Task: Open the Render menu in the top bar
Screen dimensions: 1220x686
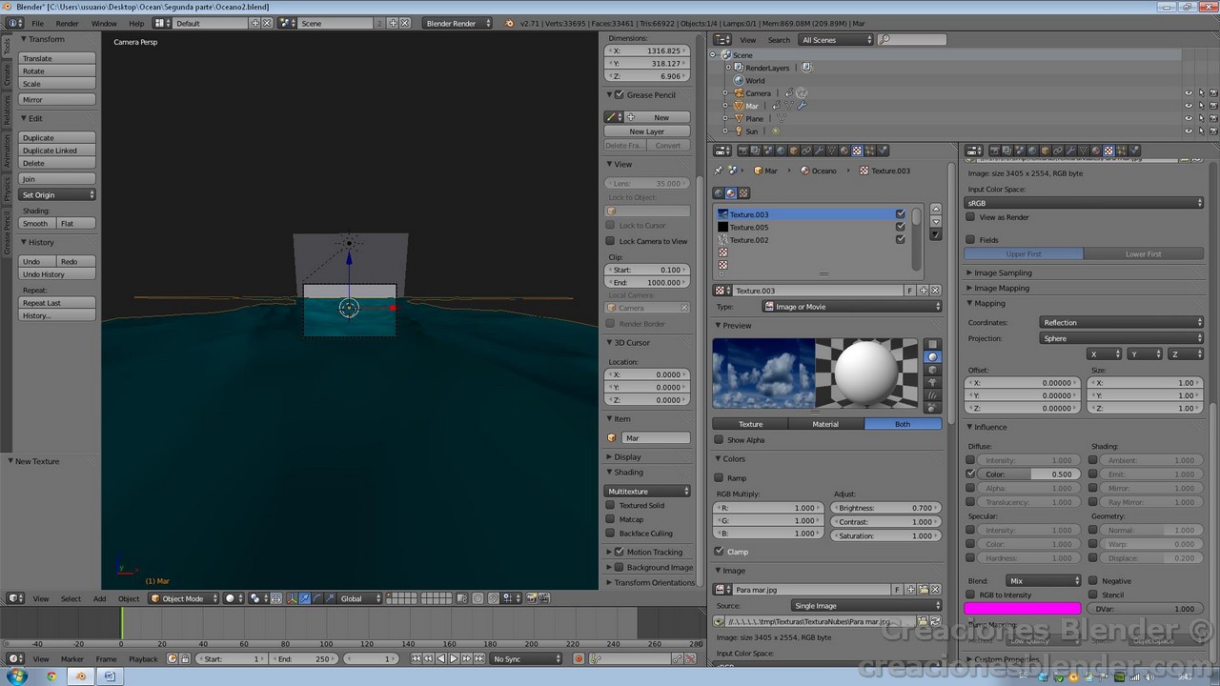Action: (67, 23)
